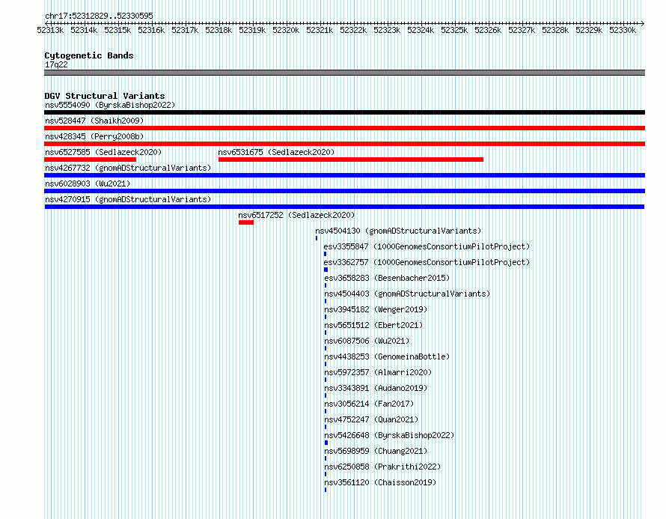Open nsv4438253 (GenomeinaBottle) label
This screenshot has width=666, height=519.
[387, 356]
